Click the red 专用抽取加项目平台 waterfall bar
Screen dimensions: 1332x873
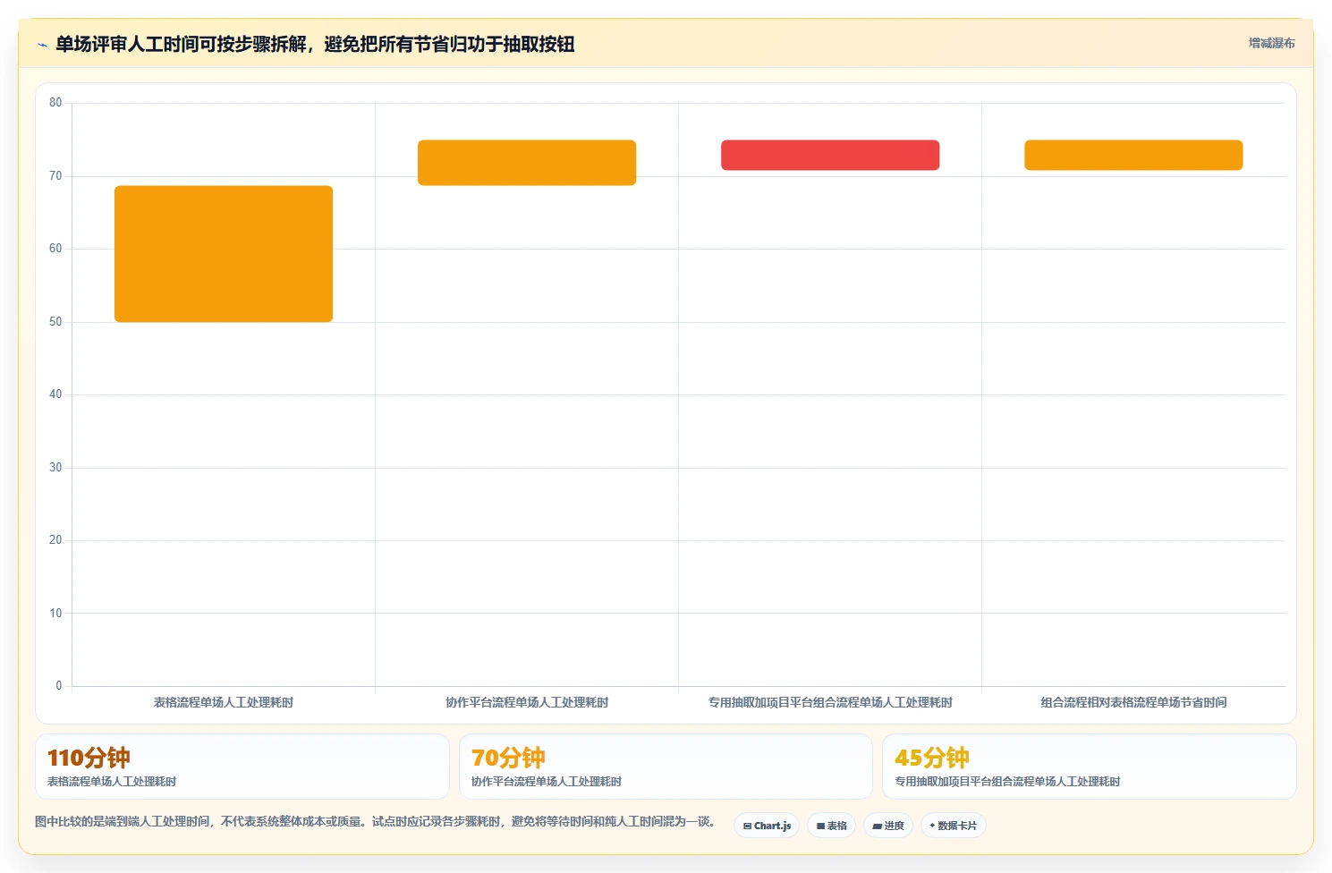[830, 155]
